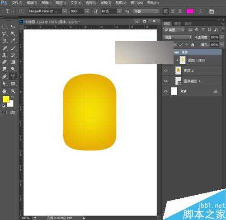The image size is (226, 220).
Task: Select the Clone Stamp tool
Action: pos(5,55)
